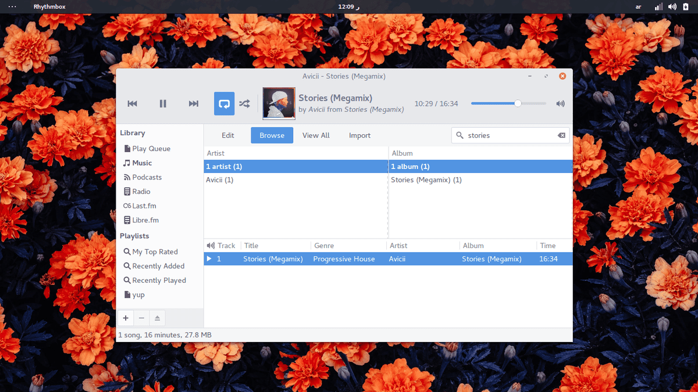This screenshot has width=698, height=392.
Task: Sort tracks by Time column header
Action: pyautogui.click(x=547, y=246)
